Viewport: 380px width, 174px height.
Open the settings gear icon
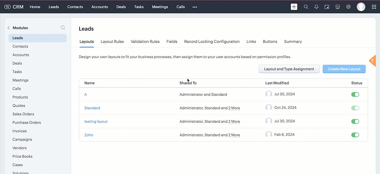click(348, 7)
